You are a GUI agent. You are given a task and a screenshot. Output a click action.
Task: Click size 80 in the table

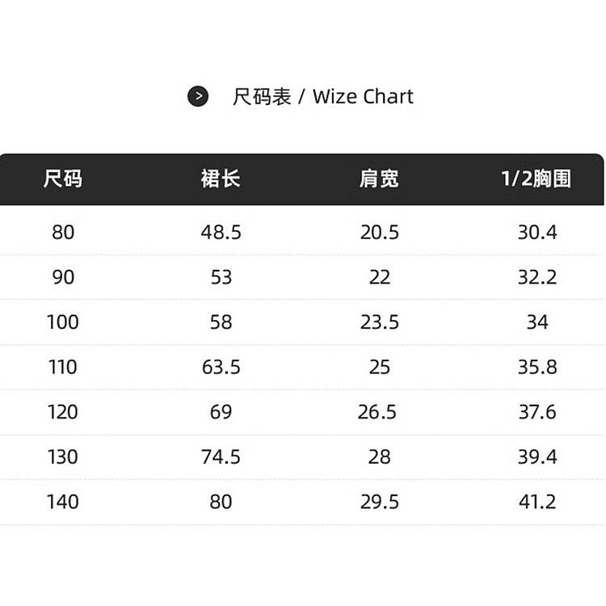point(63,232)
